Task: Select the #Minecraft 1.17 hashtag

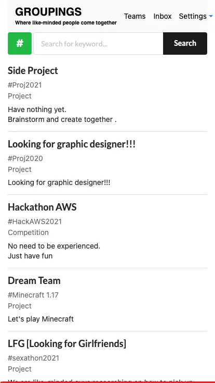Action: tap(33, 295)
